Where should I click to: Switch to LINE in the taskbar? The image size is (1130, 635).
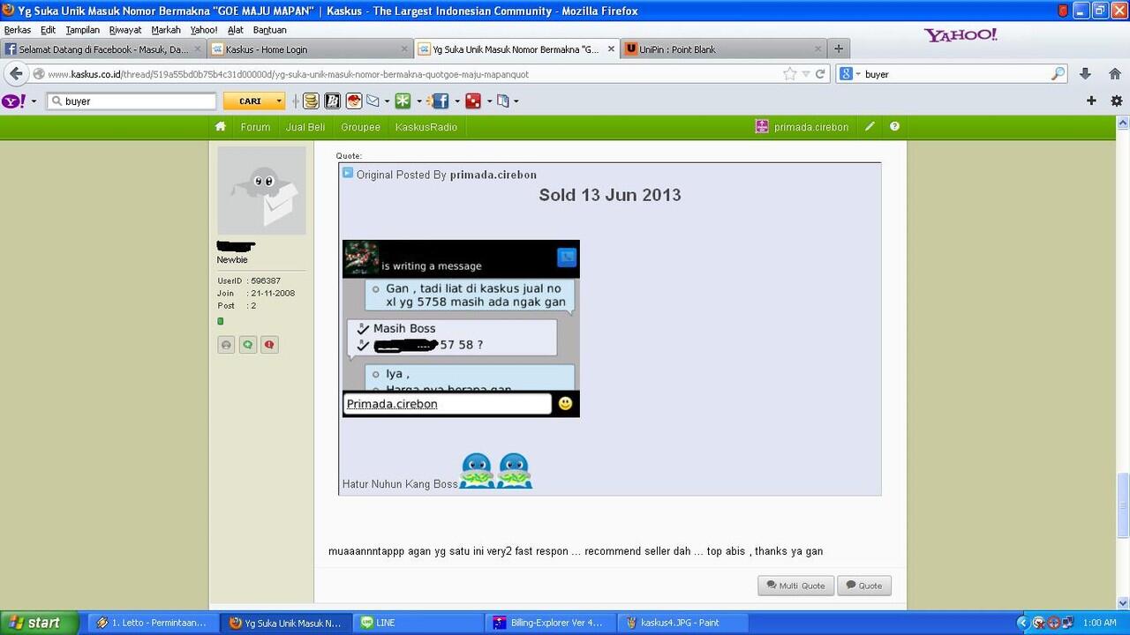pyautogui.click(x=420, y=623)
